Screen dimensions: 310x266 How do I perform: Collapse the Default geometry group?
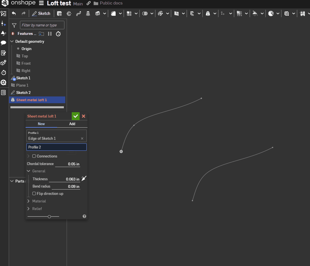(12, 41)
